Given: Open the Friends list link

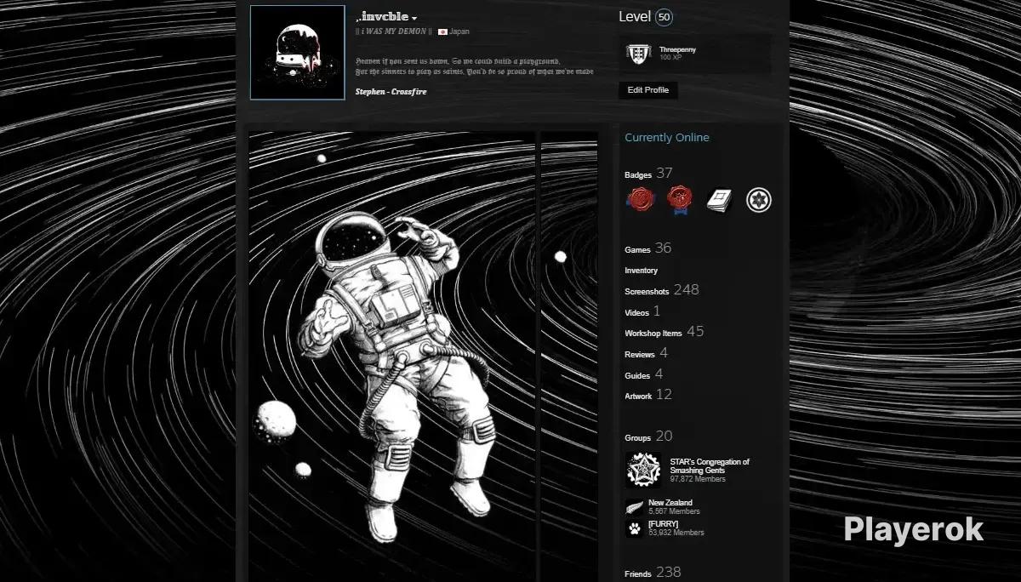Looking at the screenshot, I should click(638, 574).
